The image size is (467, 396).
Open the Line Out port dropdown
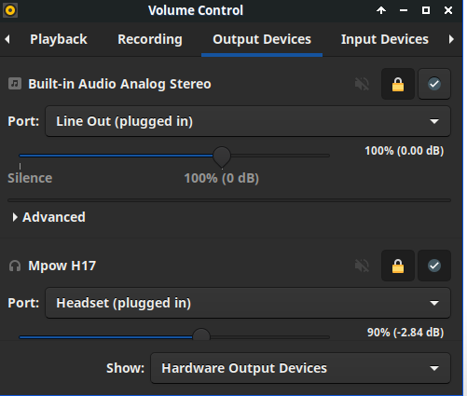(248, 121)
